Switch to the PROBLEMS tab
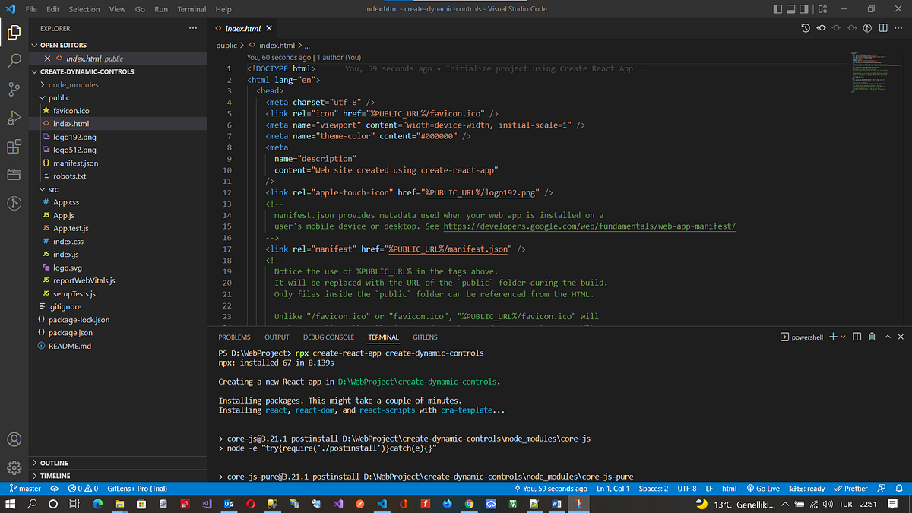The image size is (912, 513). 234,337
